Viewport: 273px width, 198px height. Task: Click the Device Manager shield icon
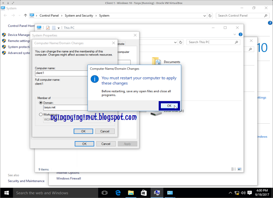coord(4,35)
